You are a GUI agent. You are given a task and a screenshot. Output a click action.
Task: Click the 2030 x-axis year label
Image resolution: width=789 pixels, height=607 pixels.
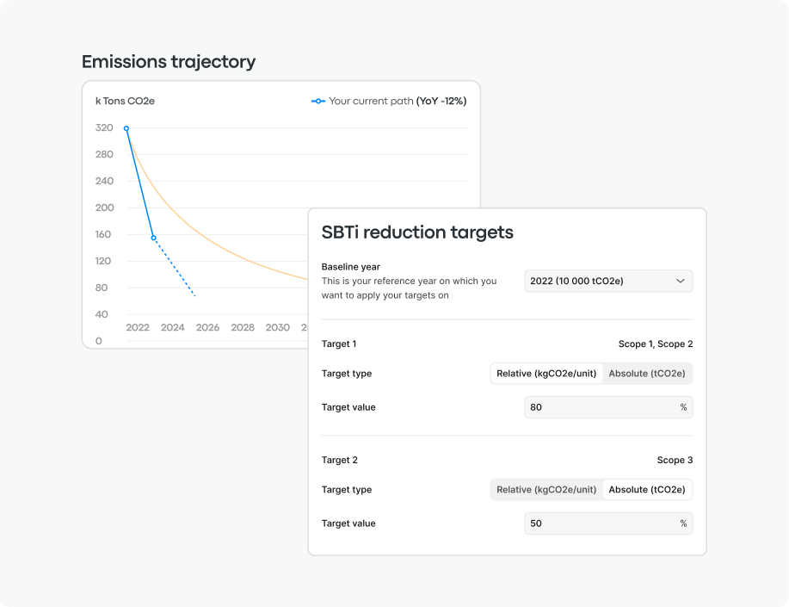click(277, 328)
